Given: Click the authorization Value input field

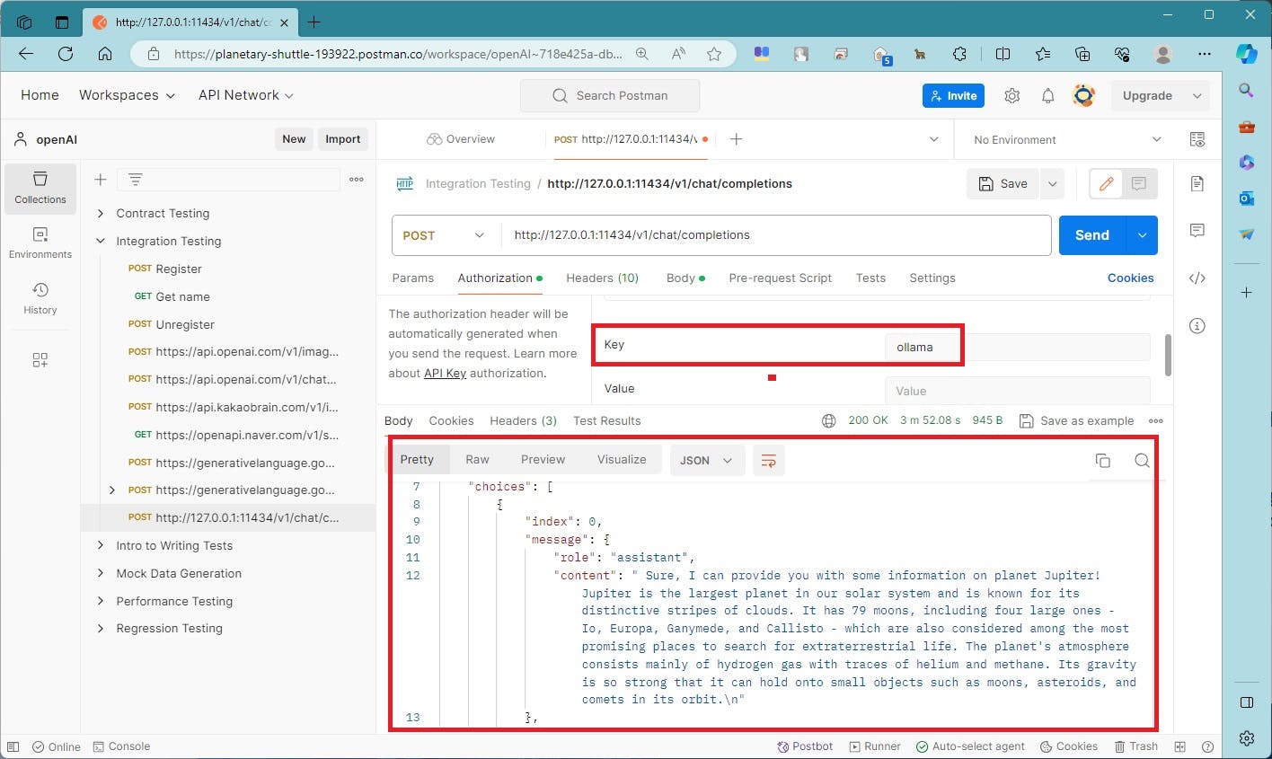Looking at the screenshot, I should click(x=1017, y=391).
